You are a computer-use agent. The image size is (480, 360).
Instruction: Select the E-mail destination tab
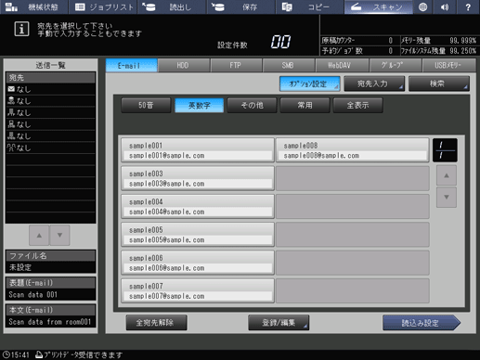(132, 65)
